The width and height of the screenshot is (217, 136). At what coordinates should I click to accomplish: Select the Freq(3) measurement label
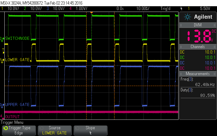[187, 79]
